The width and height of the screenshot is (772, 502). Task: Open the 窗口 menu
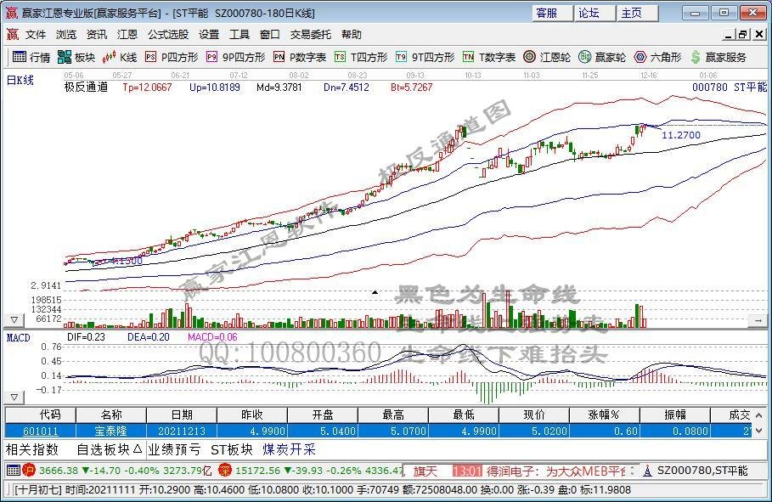pos(270,35)
